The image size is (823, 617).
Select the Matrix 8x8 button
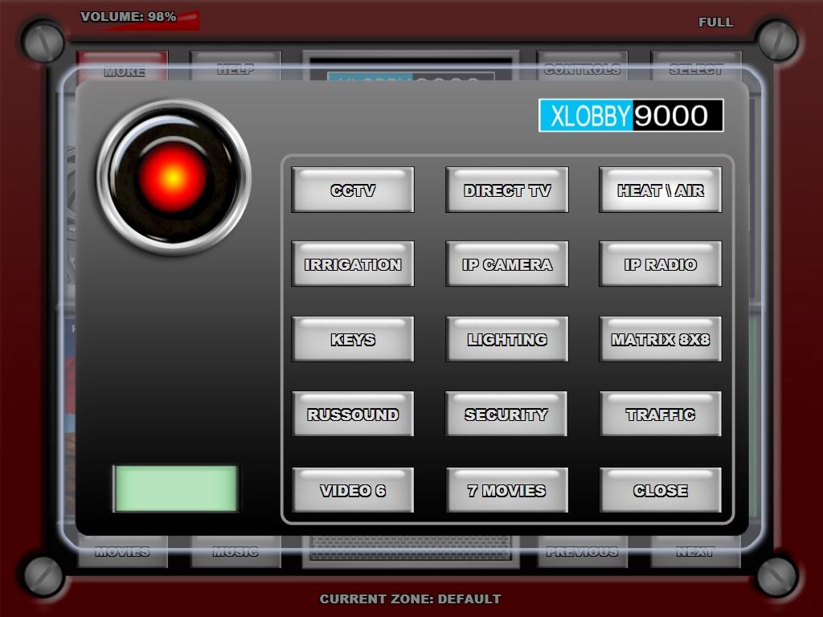(661, 339)
